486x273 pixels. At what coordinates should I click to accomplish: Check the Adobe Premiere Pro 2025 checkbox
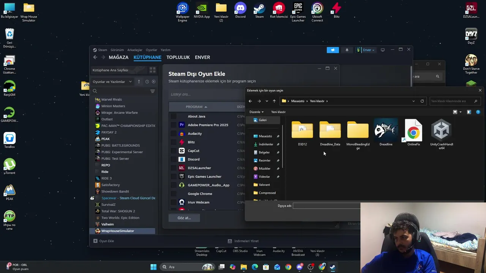[174, 125]
